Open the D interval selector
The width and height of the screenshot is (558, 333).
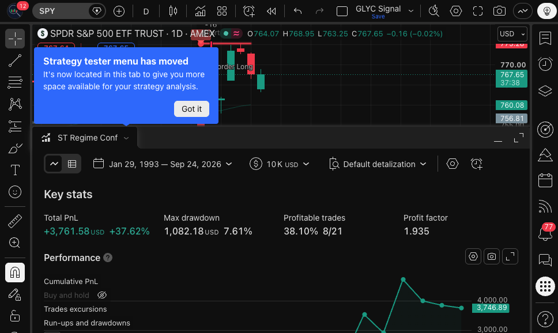[146, 12]
